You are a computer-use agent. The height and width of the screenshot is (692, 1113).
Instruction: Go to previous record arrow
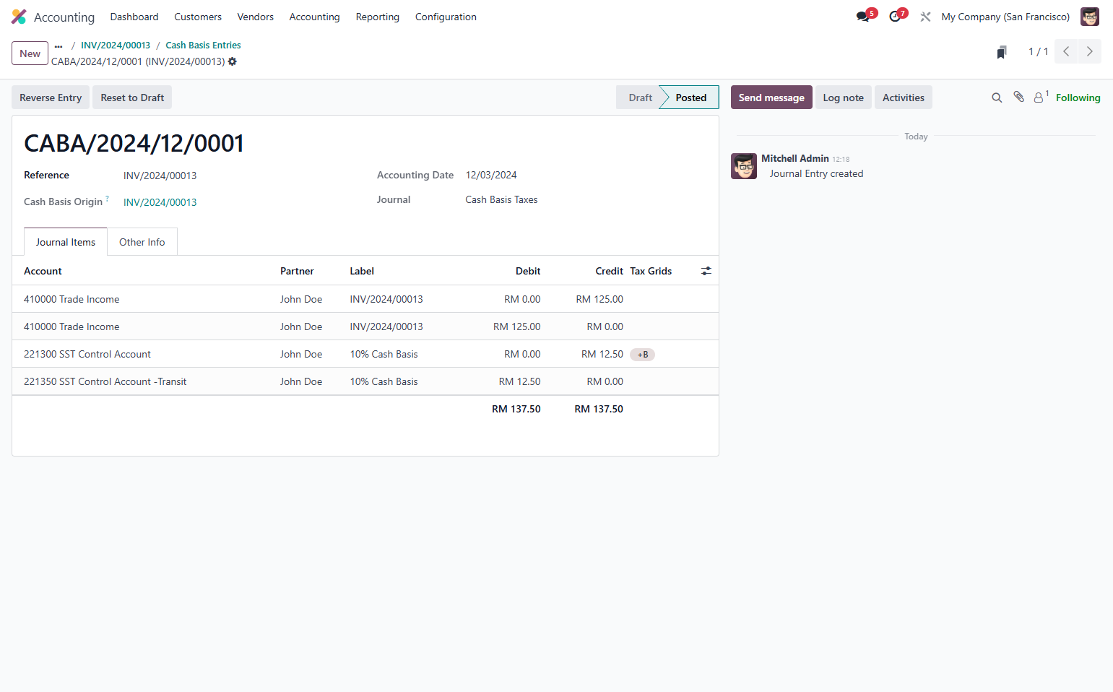pos(1066,51)
